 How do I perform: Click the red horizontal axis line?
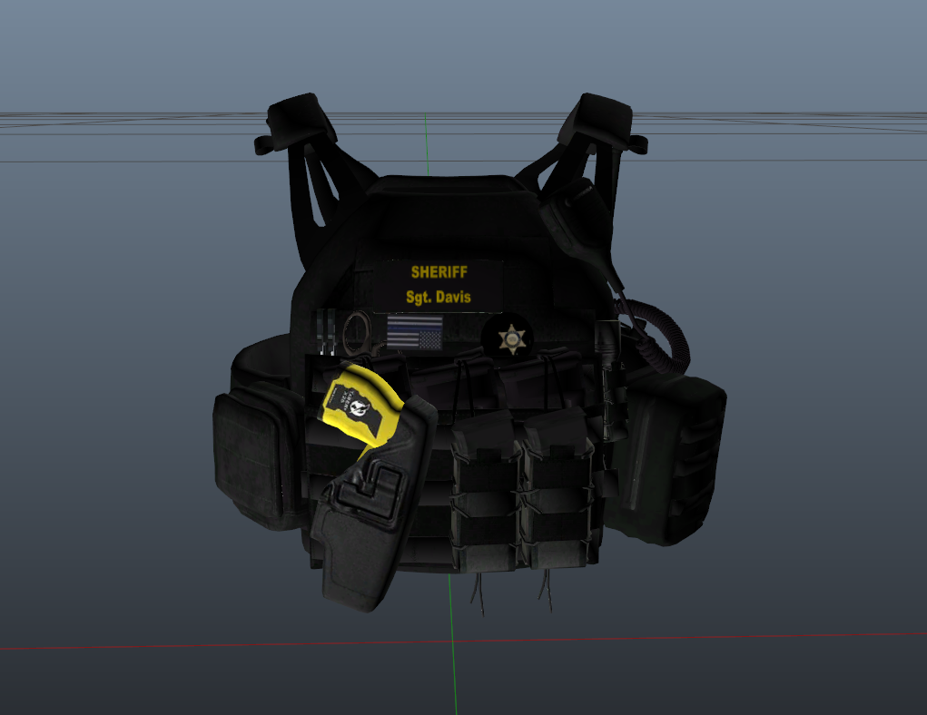[136, 645]
